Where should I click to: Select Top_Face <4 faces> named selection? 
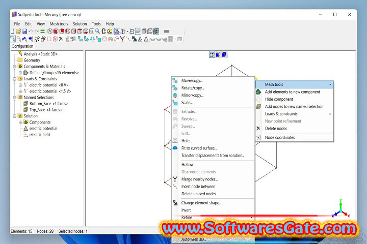46,110
